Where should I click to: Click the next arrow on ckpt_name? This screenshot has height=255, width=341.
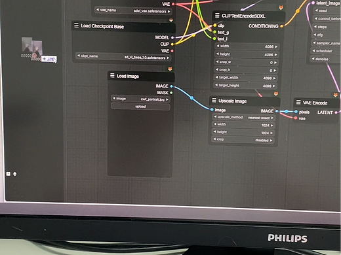tap(168, 58)
